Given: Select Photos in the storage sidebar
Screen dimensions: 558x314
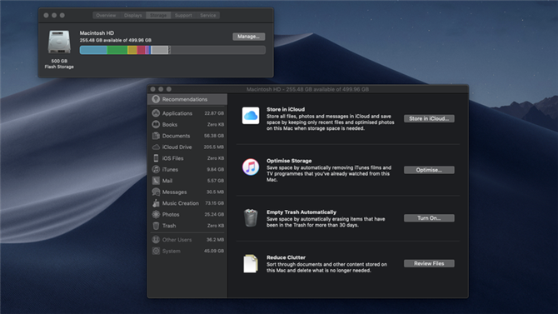Looking at the screenshot, I should click(x=187, y=214).
